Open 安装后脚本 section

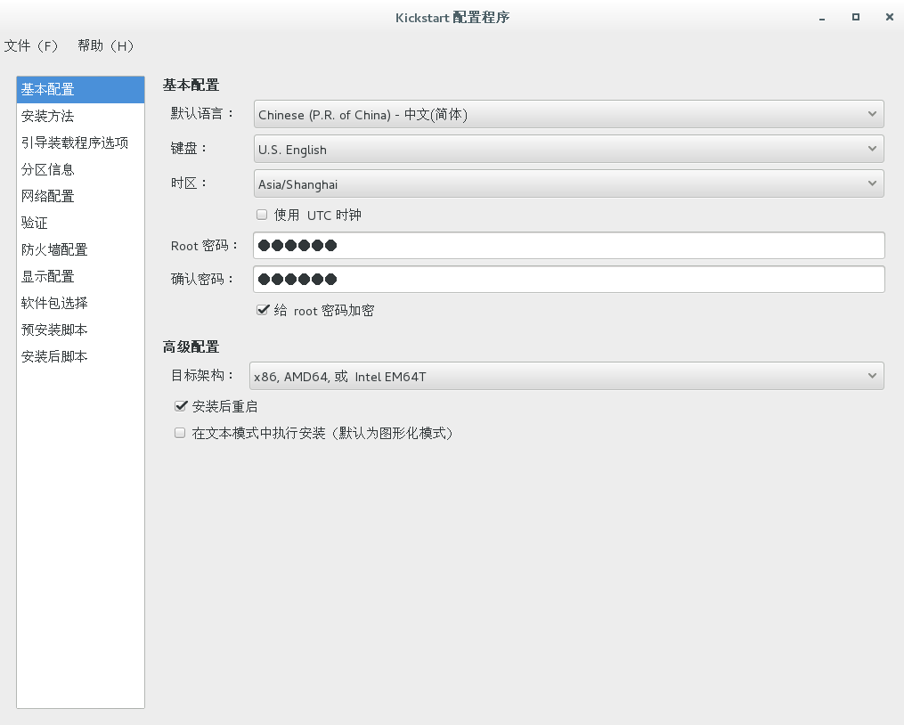point(80,356)
